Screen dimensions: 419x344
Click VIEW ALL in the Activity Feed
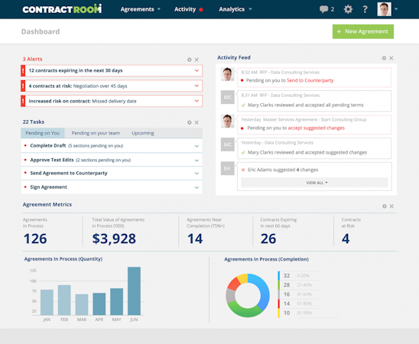pyautogui.click(x=314, y=183)
